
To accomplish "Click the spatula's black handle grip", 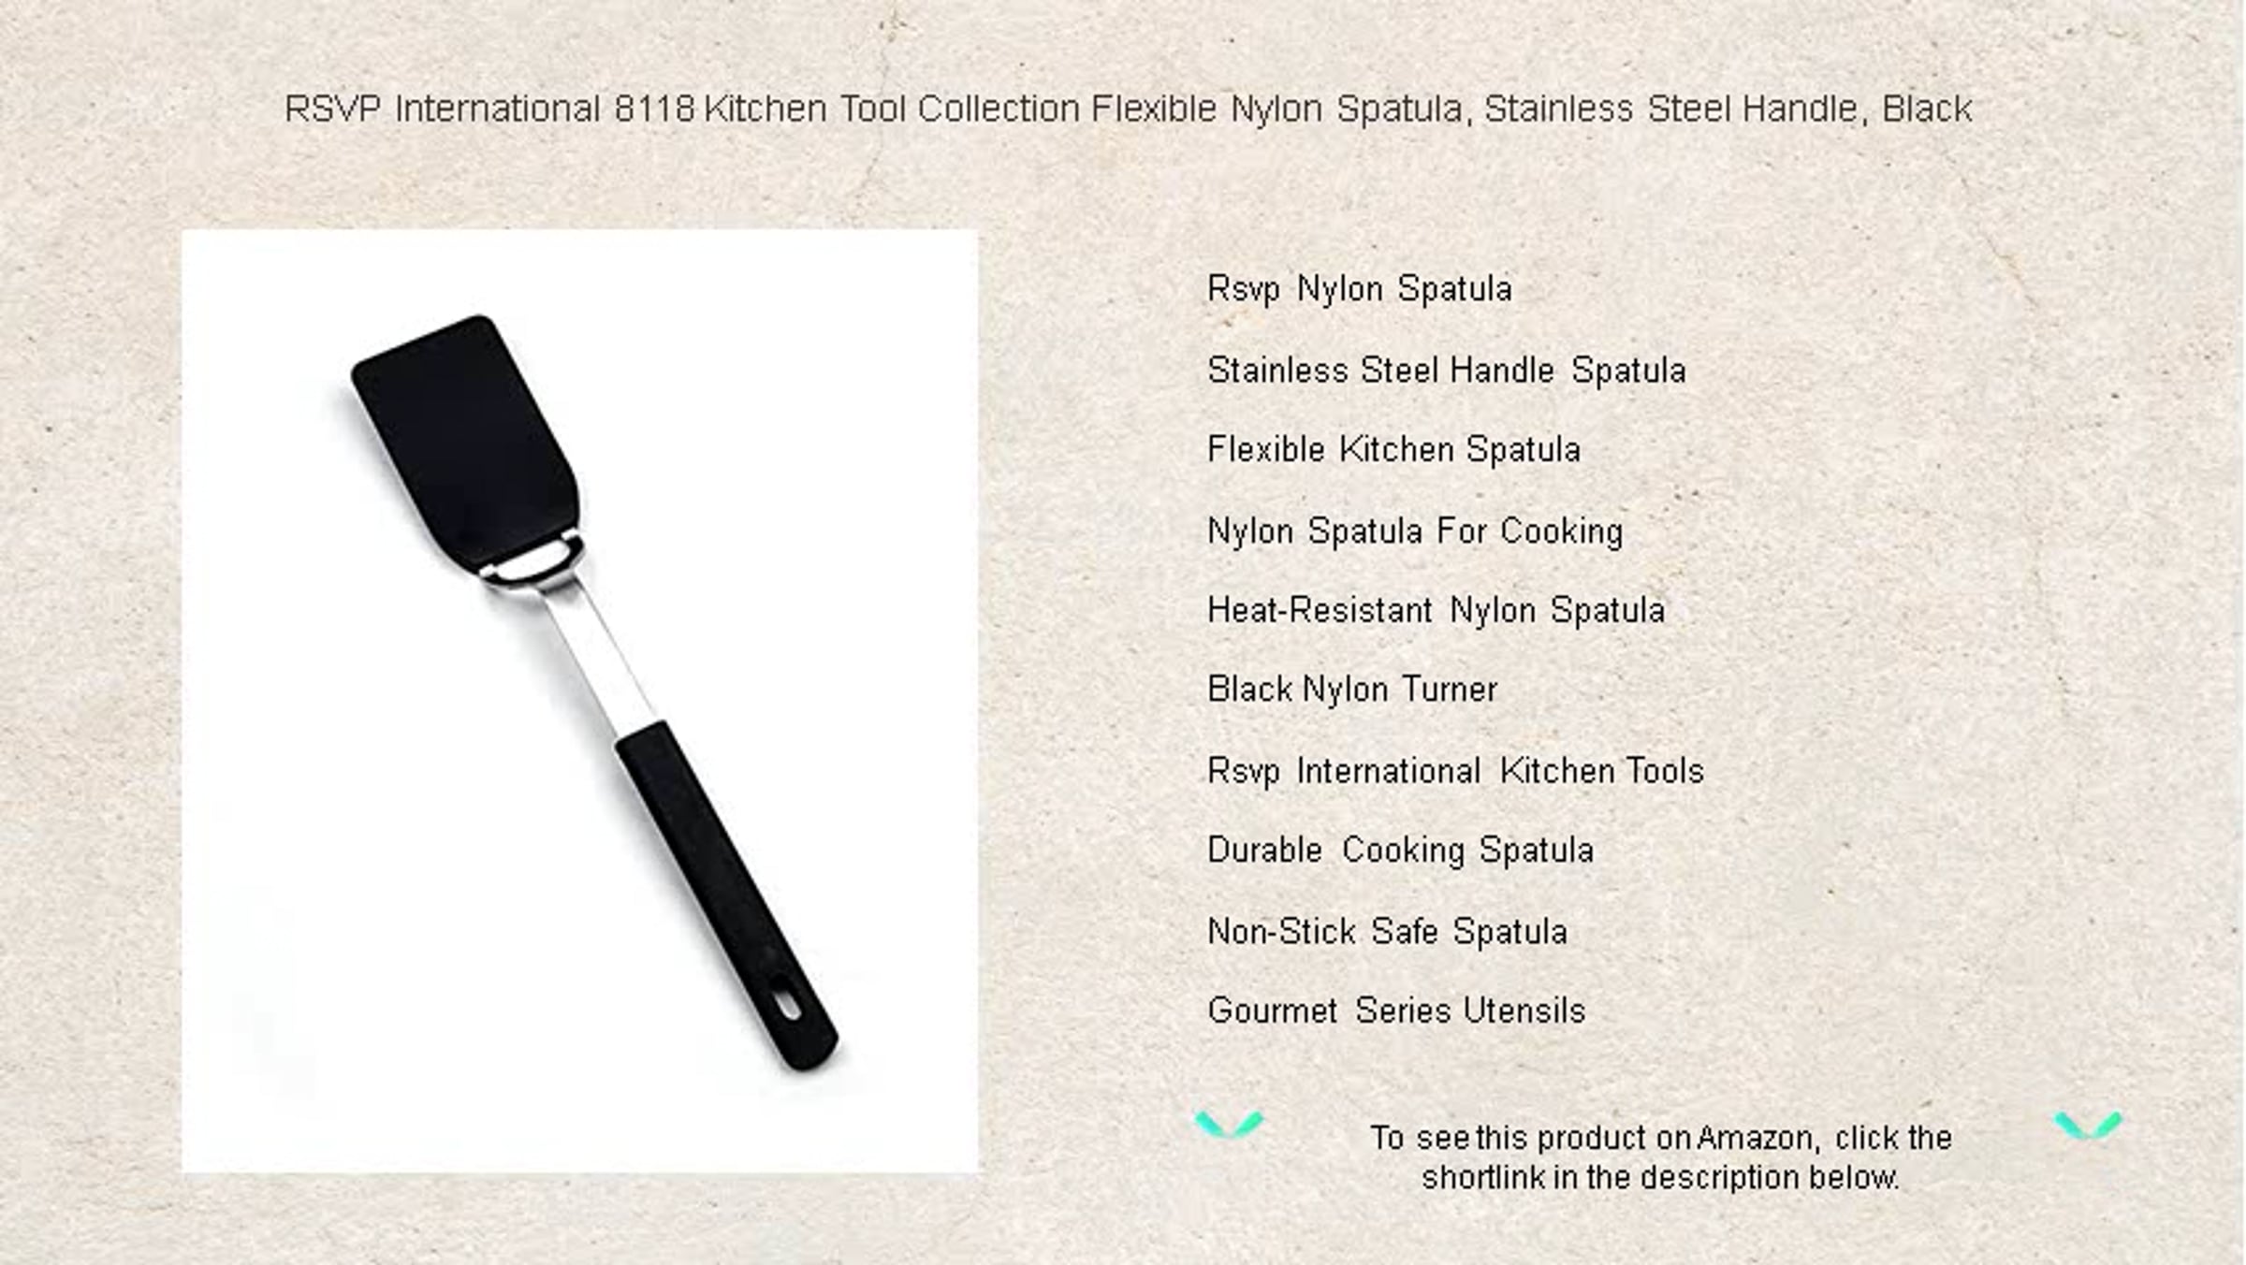I will click(x=726, y=895).
